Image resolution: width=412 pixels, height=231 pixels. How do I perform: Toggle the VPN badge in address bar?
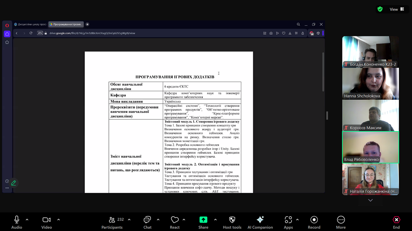click(40, 33)
